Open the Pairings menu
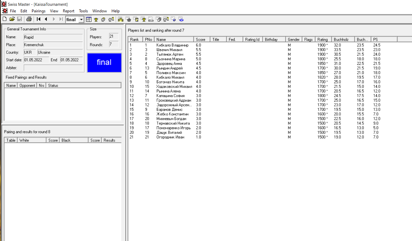Screen dimensions: 412x241 (x=38, y=11)
